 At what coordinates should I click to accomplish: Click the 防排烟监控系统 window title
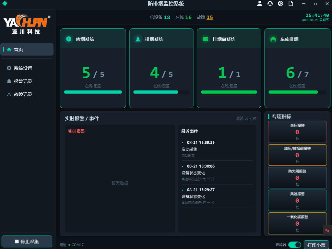point(166,4)
